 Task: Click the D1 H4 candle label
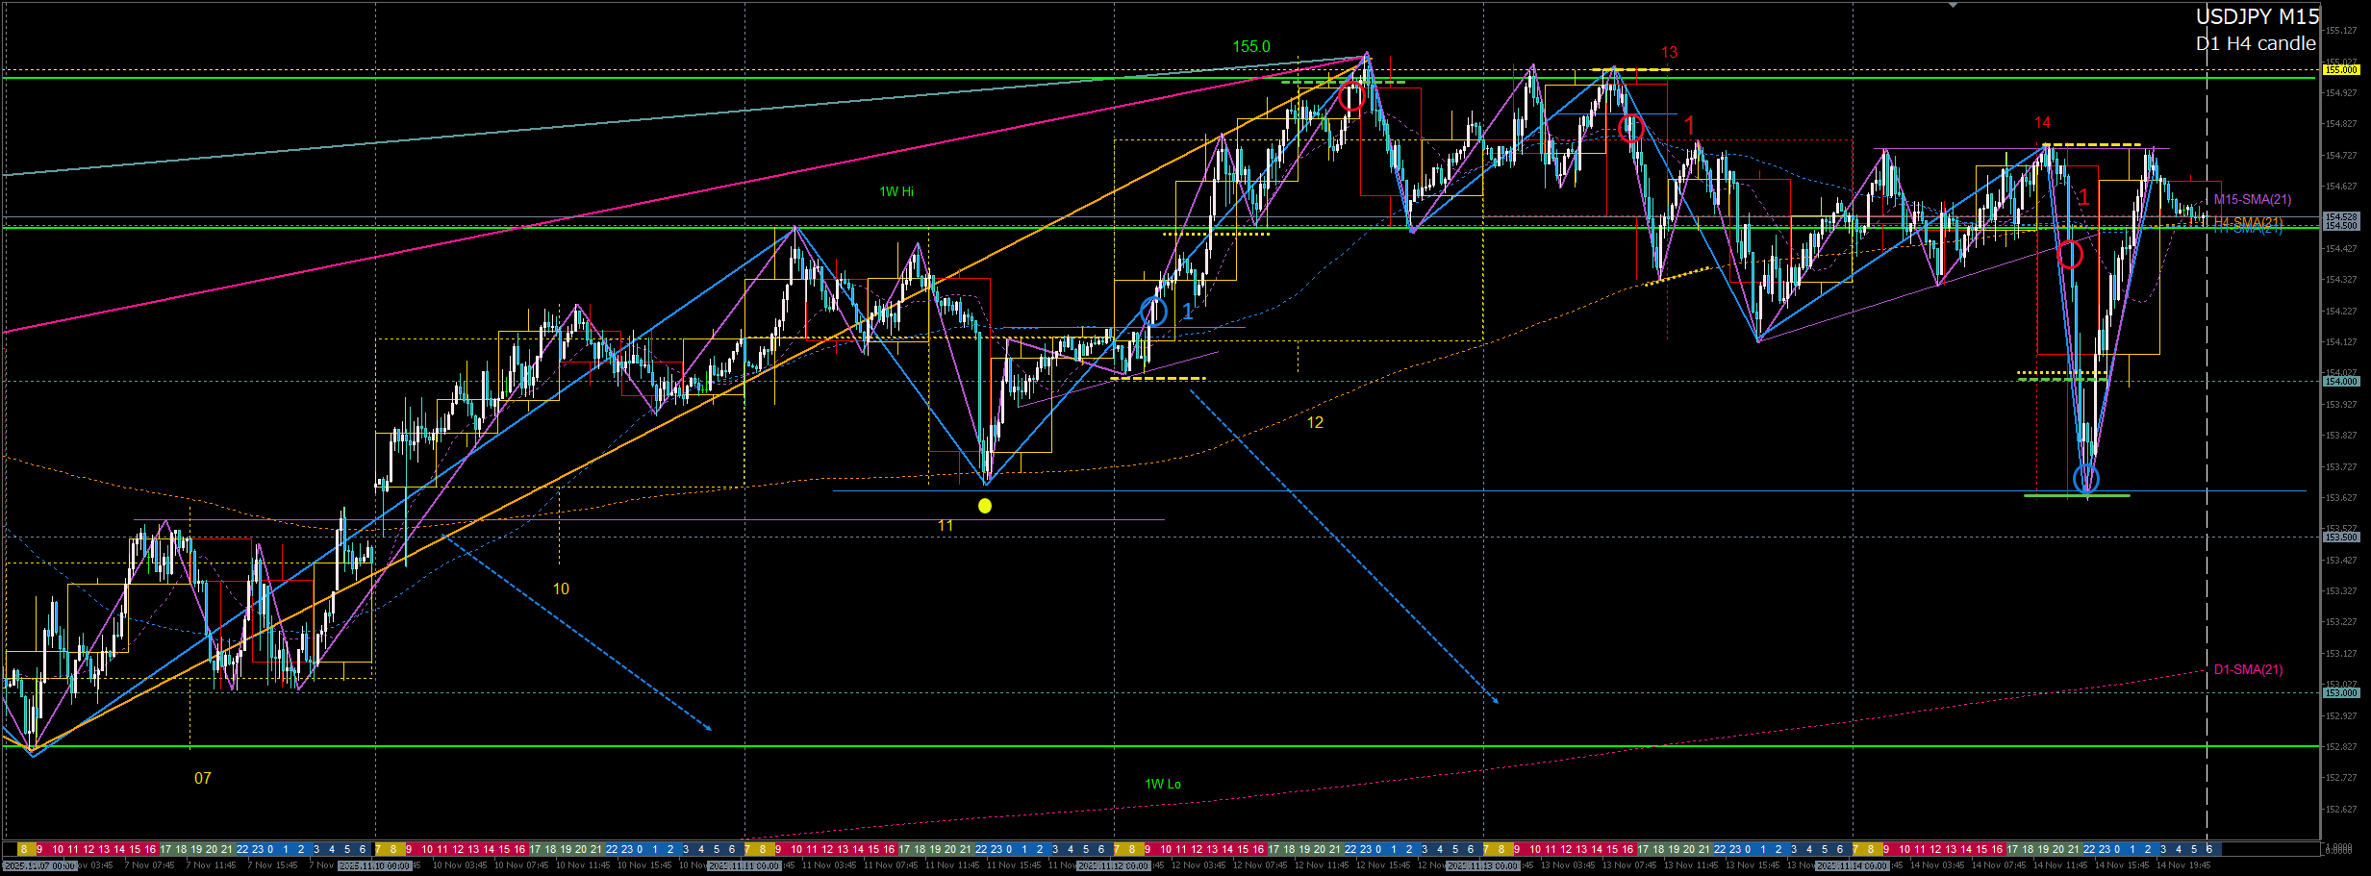pos(2255,44)
